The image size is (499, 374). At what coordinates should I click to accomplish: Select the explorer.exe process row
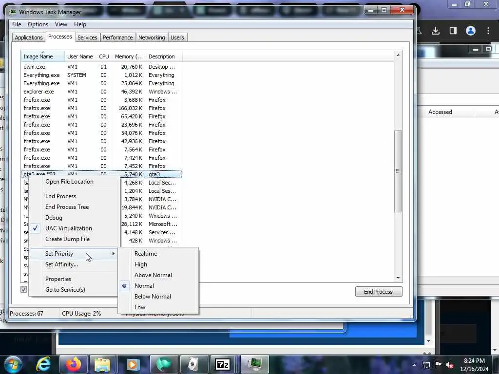[101, 92]
